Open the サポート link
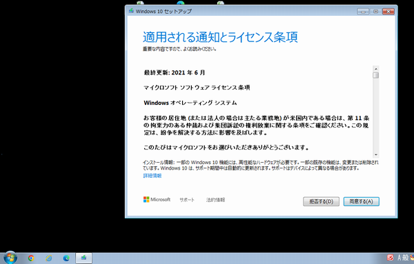The image size is (414, 264). coord(187,200)
